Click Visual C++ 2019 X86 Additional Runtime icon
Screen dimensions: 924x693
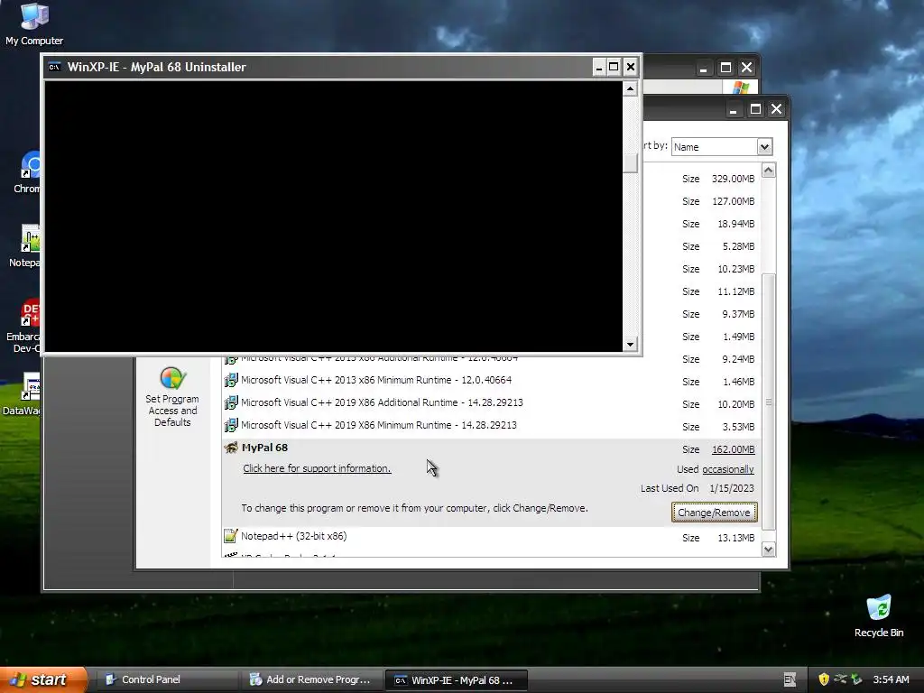pyautogui.click(x=231, y=402)
